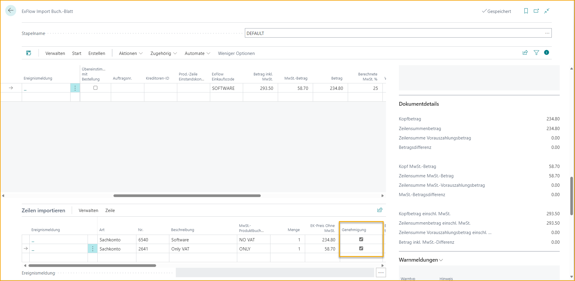Click Art cell Sachkonto for 6540 line
Screen dimensions: 575x281
[117, 240]
